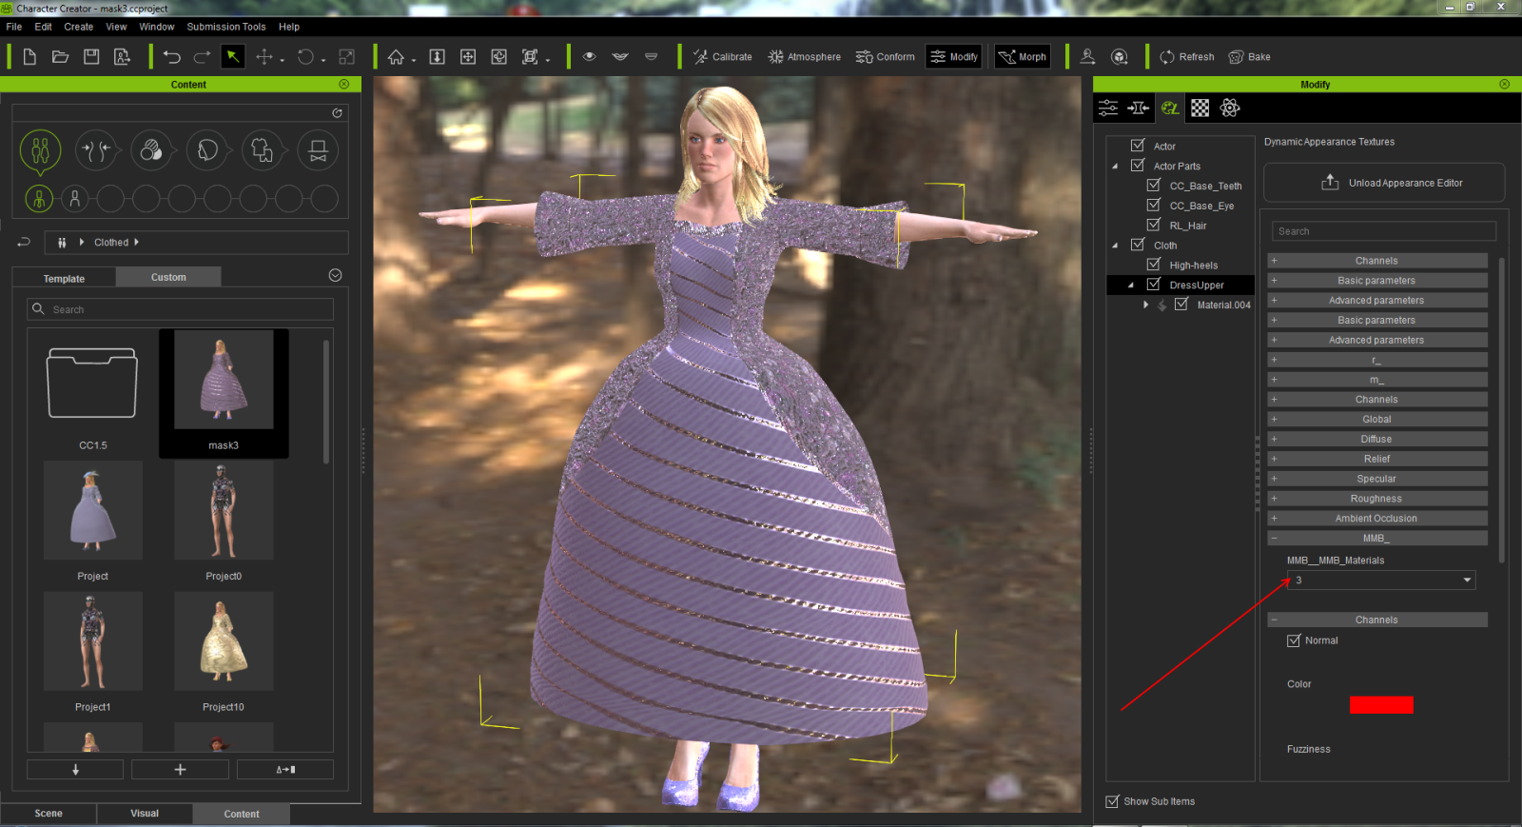The image size is (1522, 827).
Task: Click the Bake button
Action: (1250, 57)
